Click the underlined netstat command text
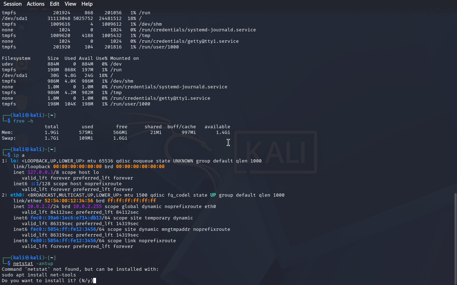The width and height of the screenshot is (457, 285). (x=23, y=264)
